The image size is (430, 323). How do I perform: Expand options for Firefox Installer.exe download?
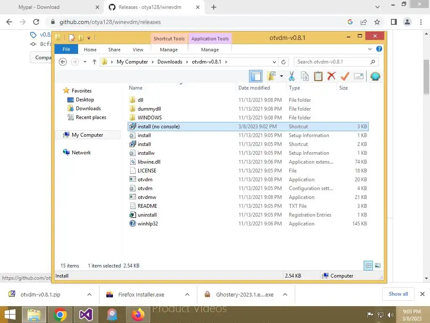(x=187, y=294)
